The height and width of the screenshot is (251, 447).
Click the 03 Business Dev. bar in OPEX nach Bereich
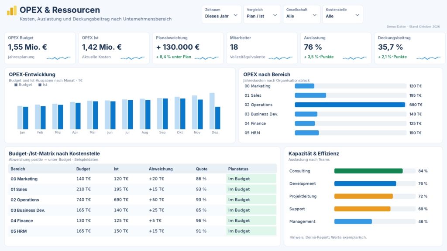point(306,114)
